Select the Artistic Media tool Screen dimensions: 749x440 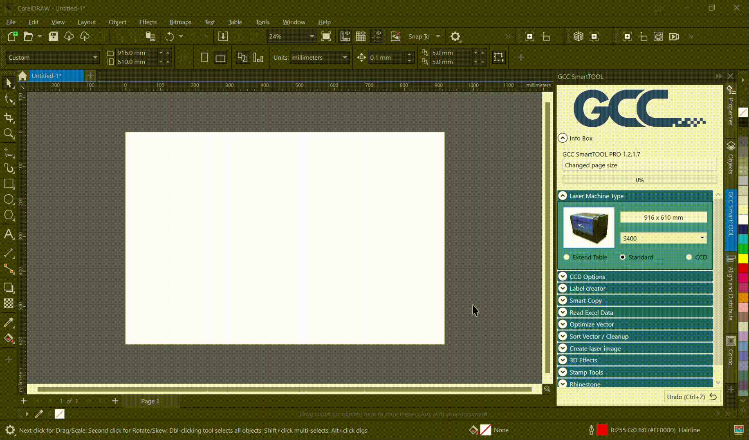(9, 168)
